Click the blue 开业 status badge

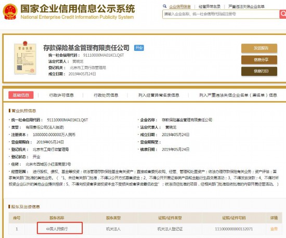[139, 48]
